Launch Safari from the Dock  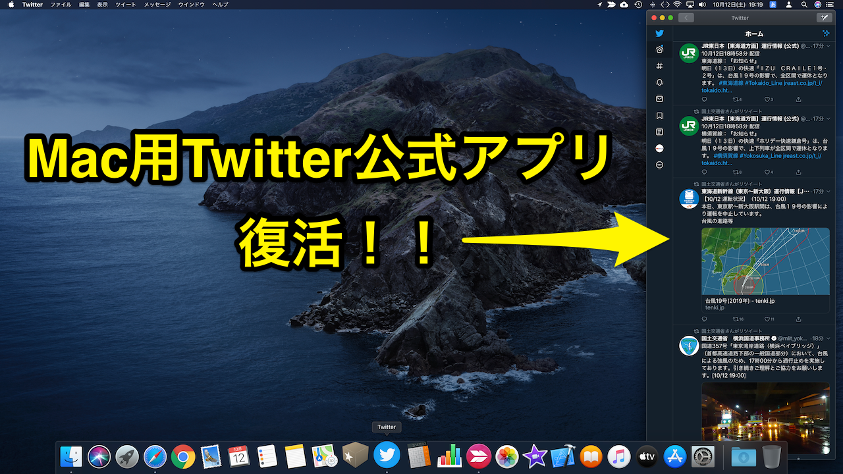pos(155,456)
